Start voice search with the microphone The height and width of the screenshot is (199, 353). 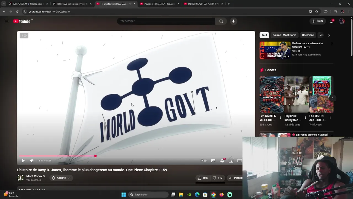pos(234,21)
